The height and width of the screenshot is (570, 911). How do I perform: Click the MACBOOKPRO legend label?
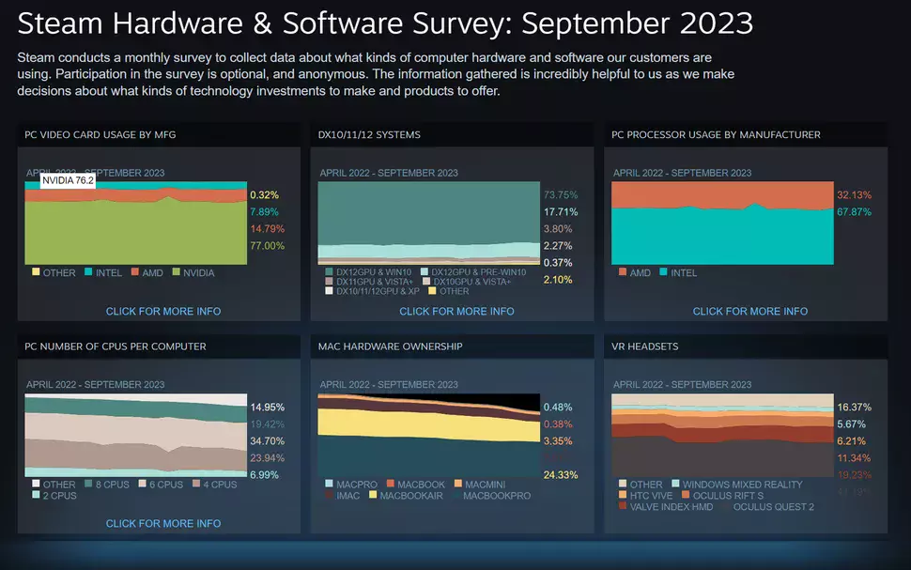[497, 496]
